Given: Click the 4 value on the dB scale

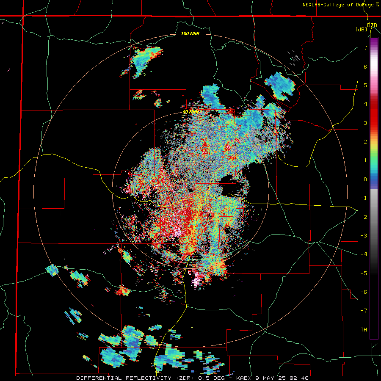Looking at the screenshot, I should 365,104.
